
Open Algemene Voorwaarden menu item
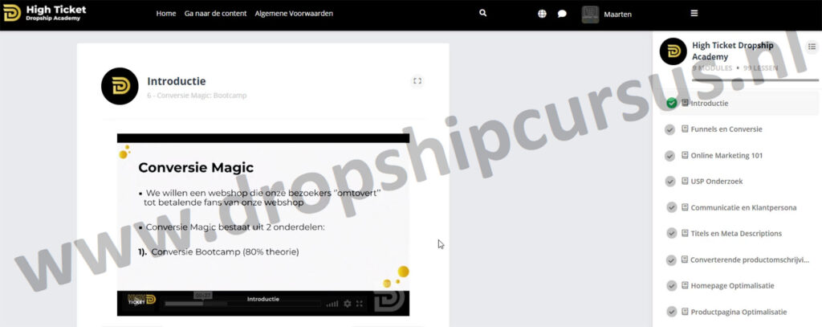[294, 14]
